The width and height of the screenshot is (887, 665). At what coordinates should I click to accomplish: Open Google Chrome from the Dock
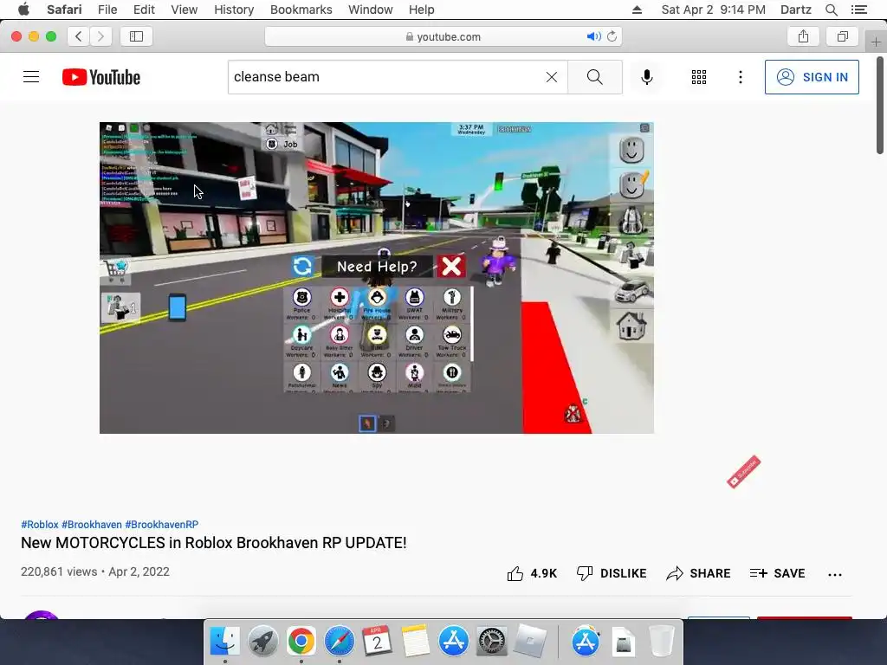(301, 642)
